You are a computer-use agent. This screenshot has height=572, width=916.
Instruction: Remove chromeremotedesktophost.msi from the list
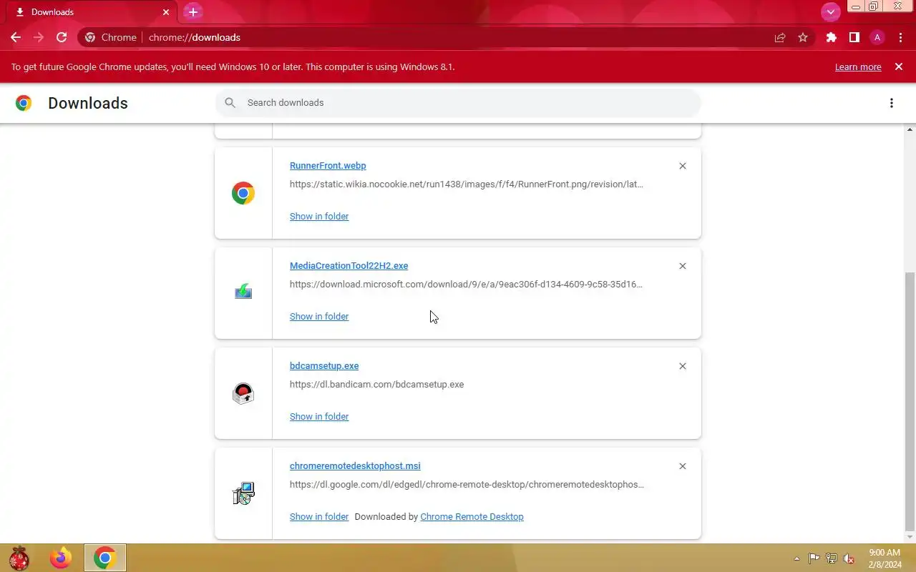682,466
